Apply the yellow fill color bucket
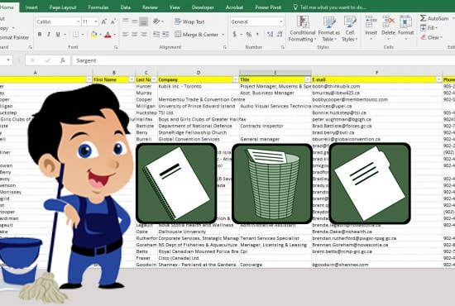The height and width of the screenshot is (306, 455). click(93, 35)
